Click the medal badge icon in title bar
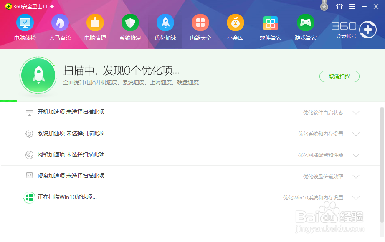The image size is (385, 242). [324, 6]
